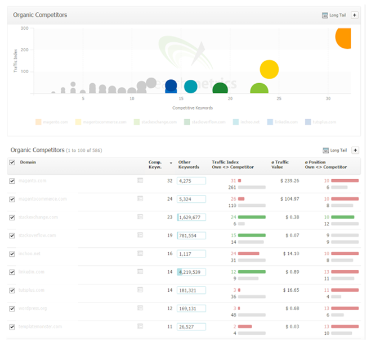
Task: Select the yellow bubble in the chart
Action: click(x=269, y=70)
